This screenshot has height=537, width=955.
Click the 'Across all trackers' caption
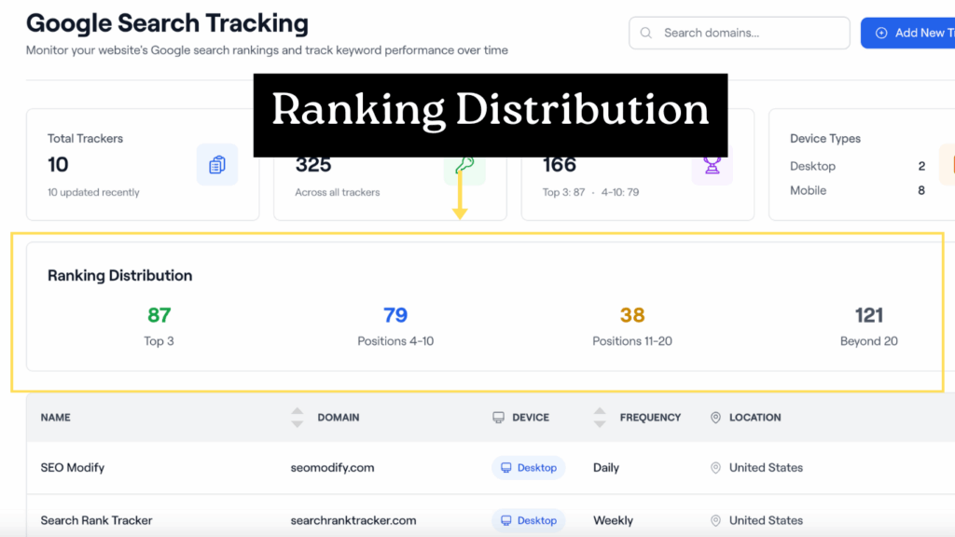[x=338, y=192]
